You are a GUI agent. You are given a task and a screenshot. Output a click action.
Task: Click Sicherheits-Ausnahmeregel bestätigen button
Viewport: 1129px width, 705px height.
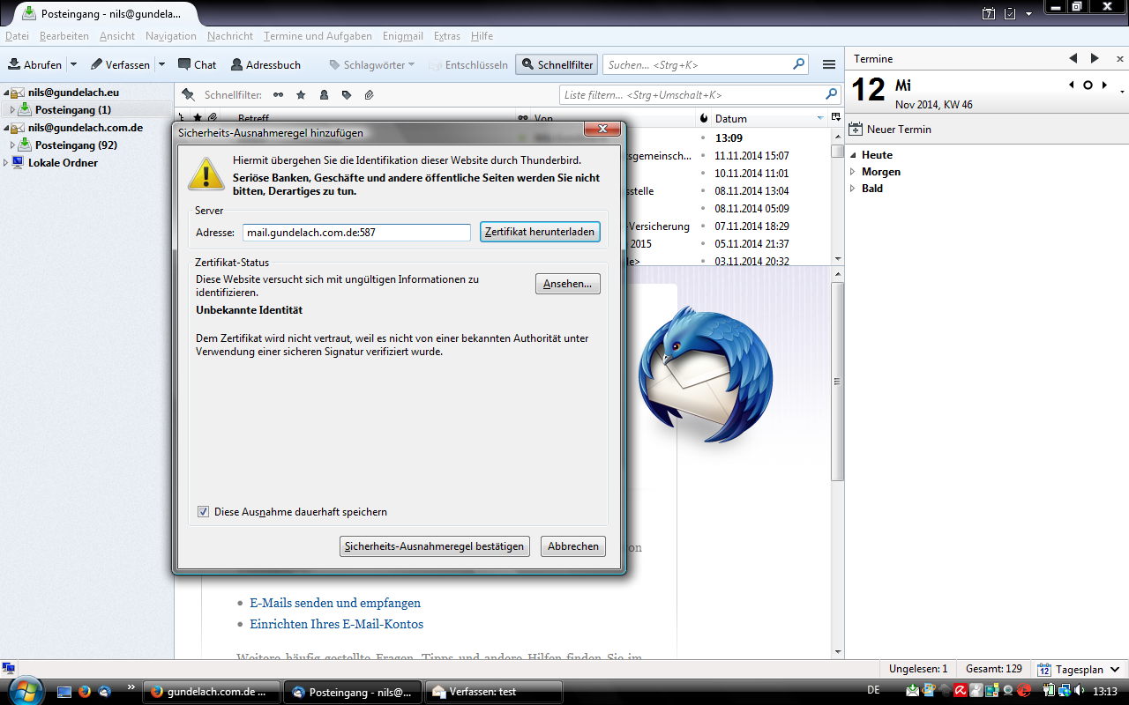coord(434,546)
